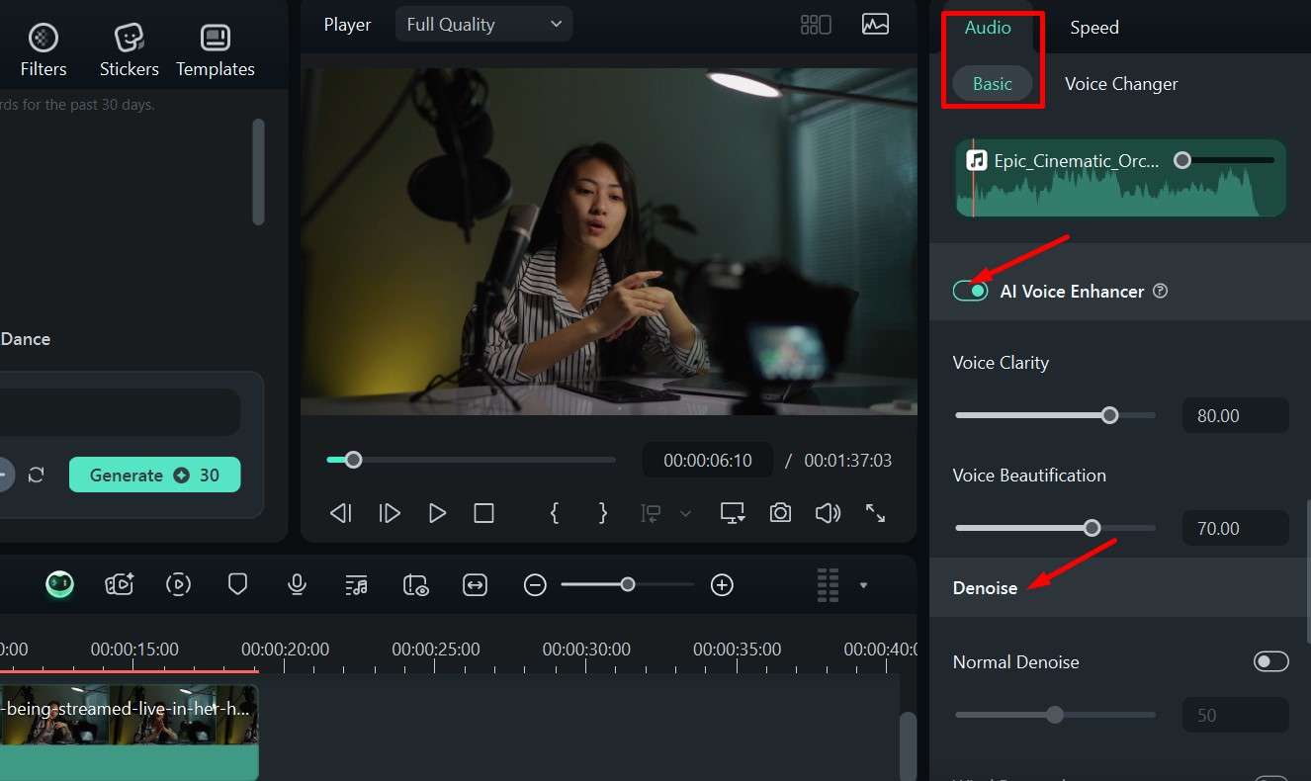Click the Denoise section header
The image size is (1311, 781).
point(1120,587)
